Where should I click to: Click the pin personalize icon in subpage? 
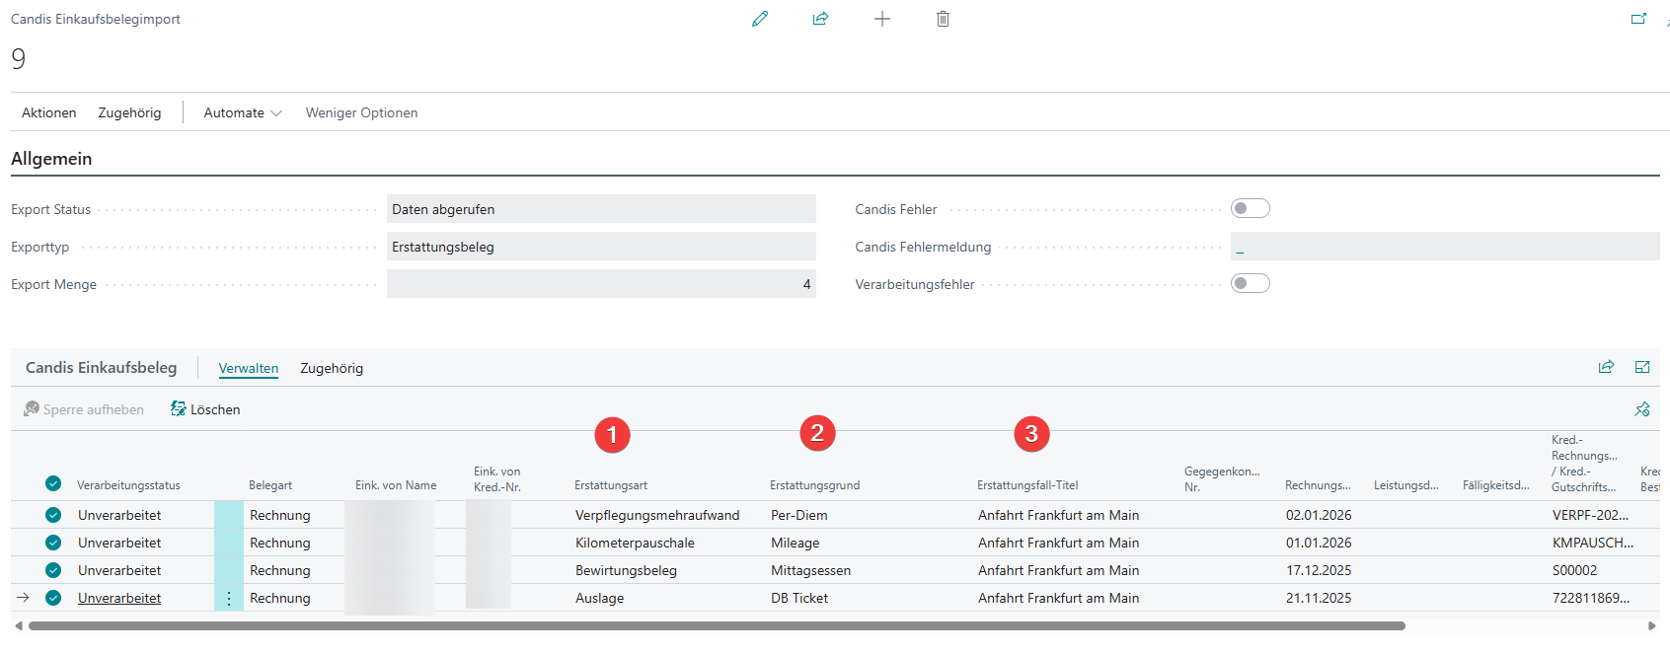[1642, 409]
